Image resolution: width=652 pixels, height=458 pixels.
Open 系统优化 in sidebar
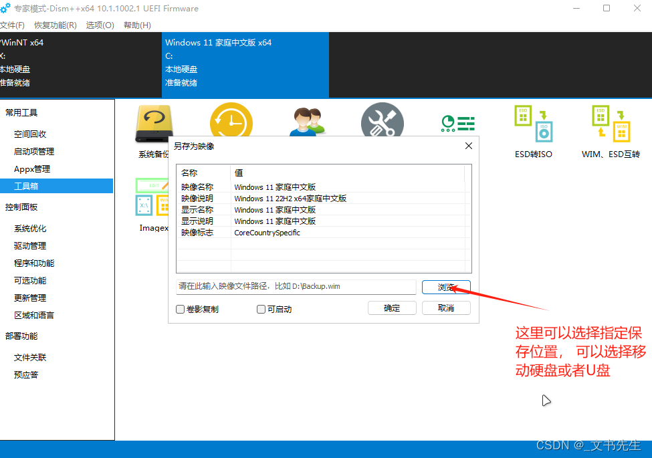(30, 229)
